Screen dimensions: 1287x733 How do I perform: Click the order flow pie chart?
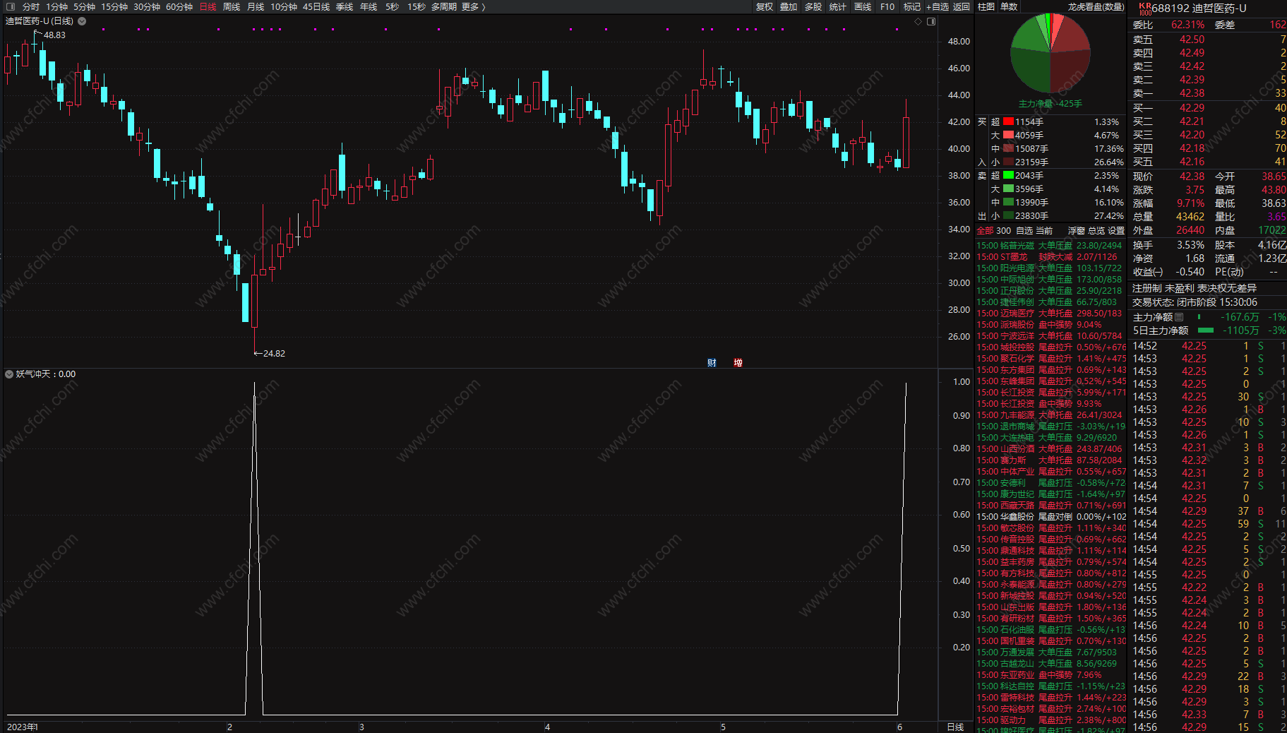[x=1050, y=54]
